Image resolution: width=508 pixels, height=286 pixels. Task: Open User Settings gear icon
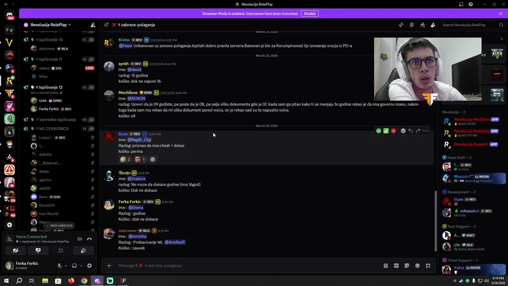click(89, 266)
